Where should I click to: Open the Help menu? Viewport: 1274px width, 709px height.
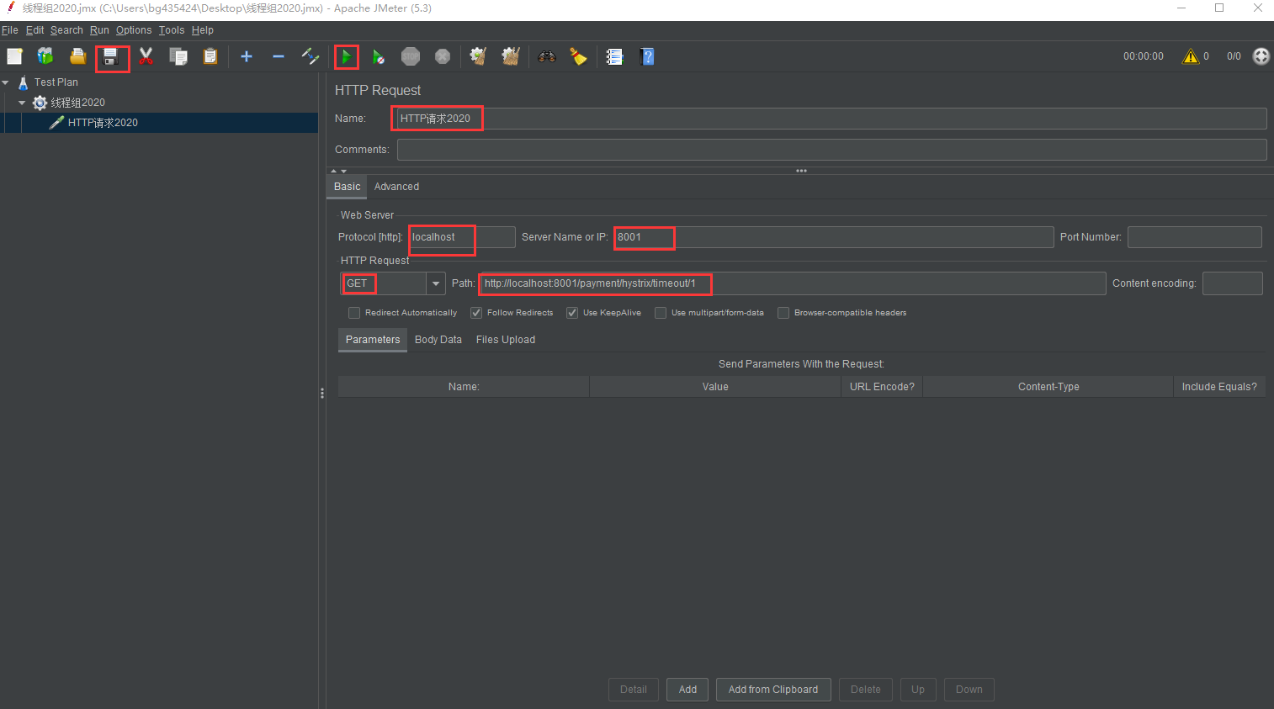(203, 30)
